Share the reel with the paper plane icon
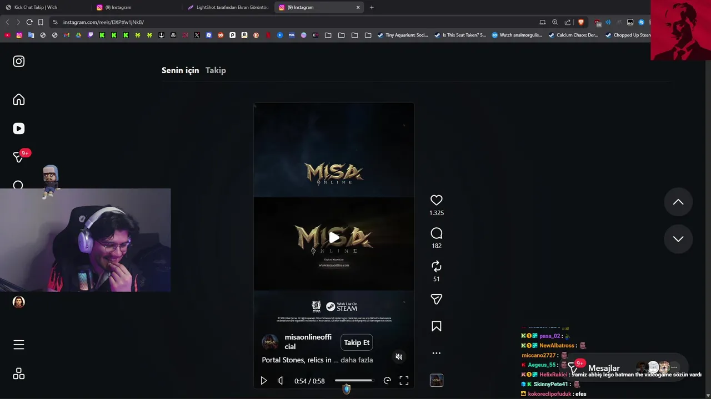This screenshot has height=399, width=711. click(x=437, y=299)
